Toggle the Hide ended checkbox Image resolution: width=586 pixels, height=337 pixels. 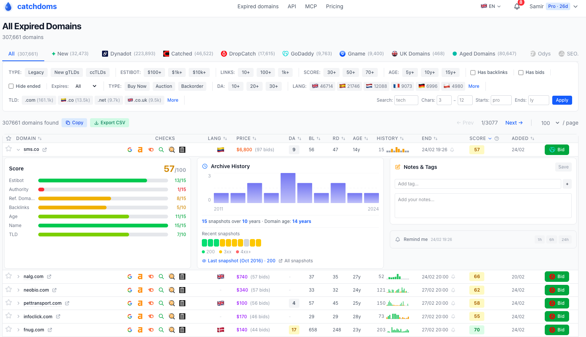11,86
